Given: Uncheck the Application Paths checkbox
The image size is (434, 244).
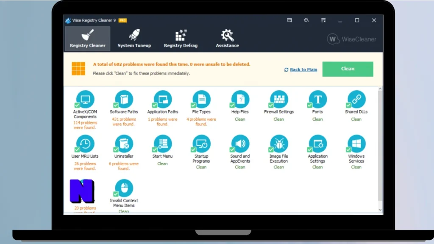Looking at the screenshot, I should 155,105.
